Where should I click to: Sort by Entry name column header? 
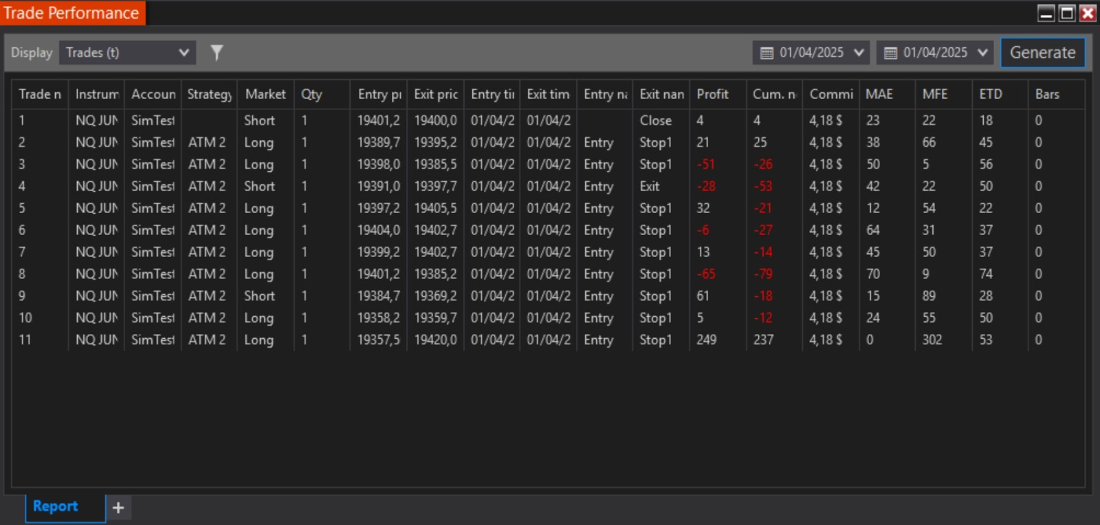pos(604,94)
